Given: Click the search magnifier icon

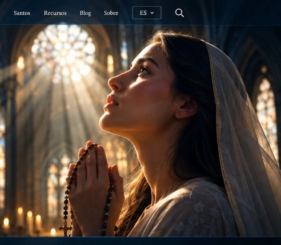Looking at the screenshot, I should 179,13.
